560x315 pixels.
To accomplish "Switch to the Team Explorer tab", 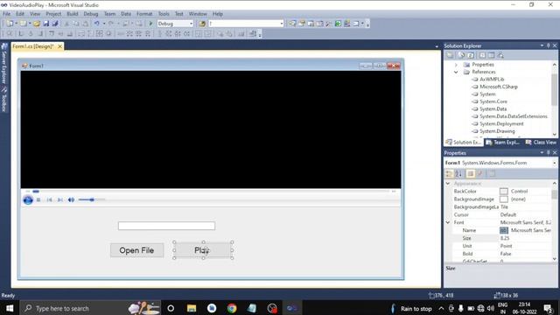I will pos(503,142).
